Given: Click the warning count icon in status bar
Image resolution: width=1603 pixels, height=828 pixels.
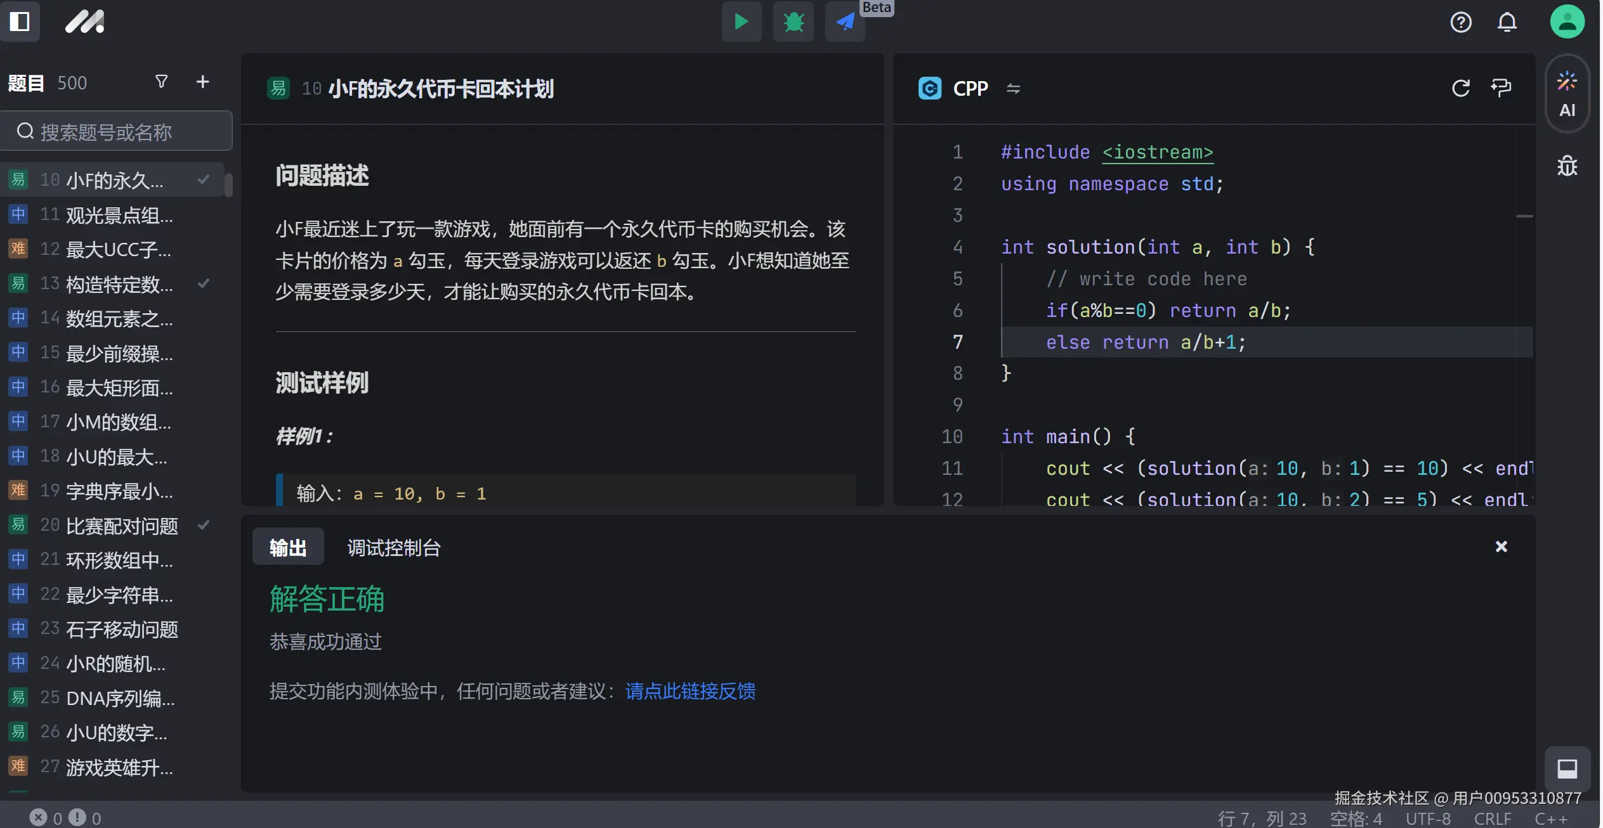Looking at the screenshot, I should [77, 817].
